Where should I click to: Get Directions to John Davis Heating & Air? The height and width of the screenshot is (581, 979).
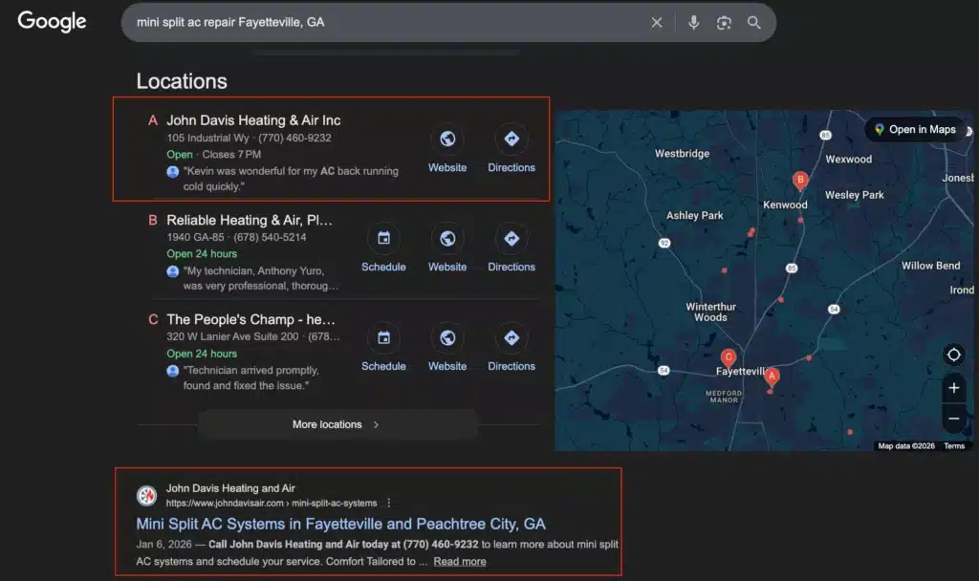(511, 139)
